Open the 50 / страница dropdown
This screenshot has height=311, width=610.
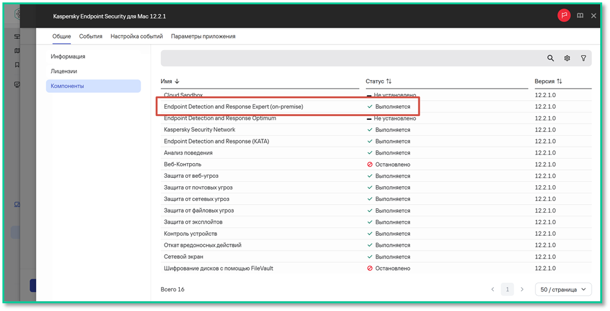click(x=564, y=289)
